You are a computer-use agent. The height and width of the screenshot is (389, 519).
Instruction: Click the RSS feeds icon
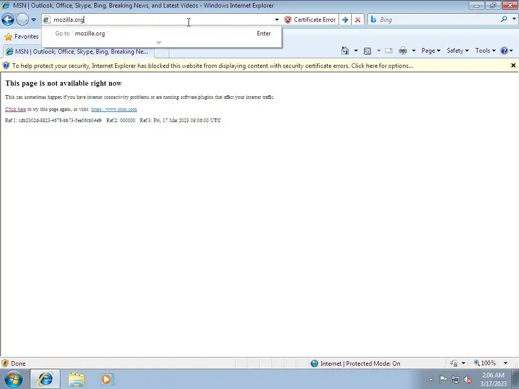coord(367,51)
